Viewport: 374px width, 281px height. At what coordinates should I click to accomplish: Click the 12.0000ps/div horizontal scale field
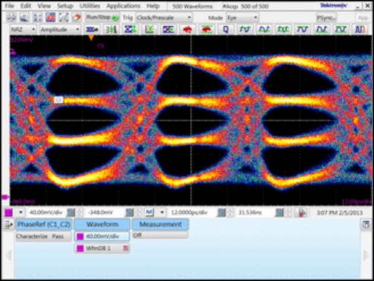click(191, 213)
